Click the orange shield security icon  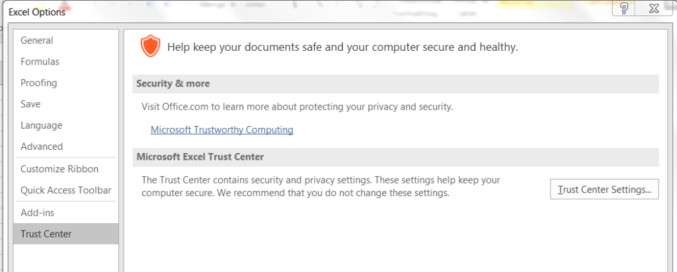coord(150,46)
